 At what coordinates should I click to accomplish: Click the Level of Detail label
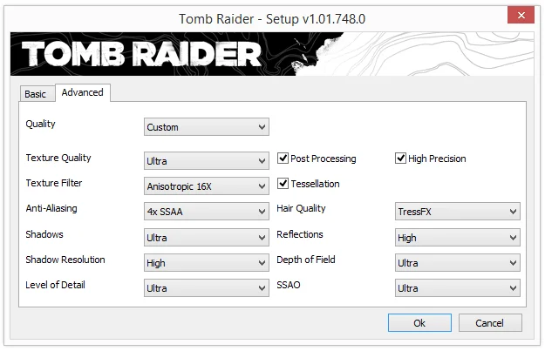[55, 285]
